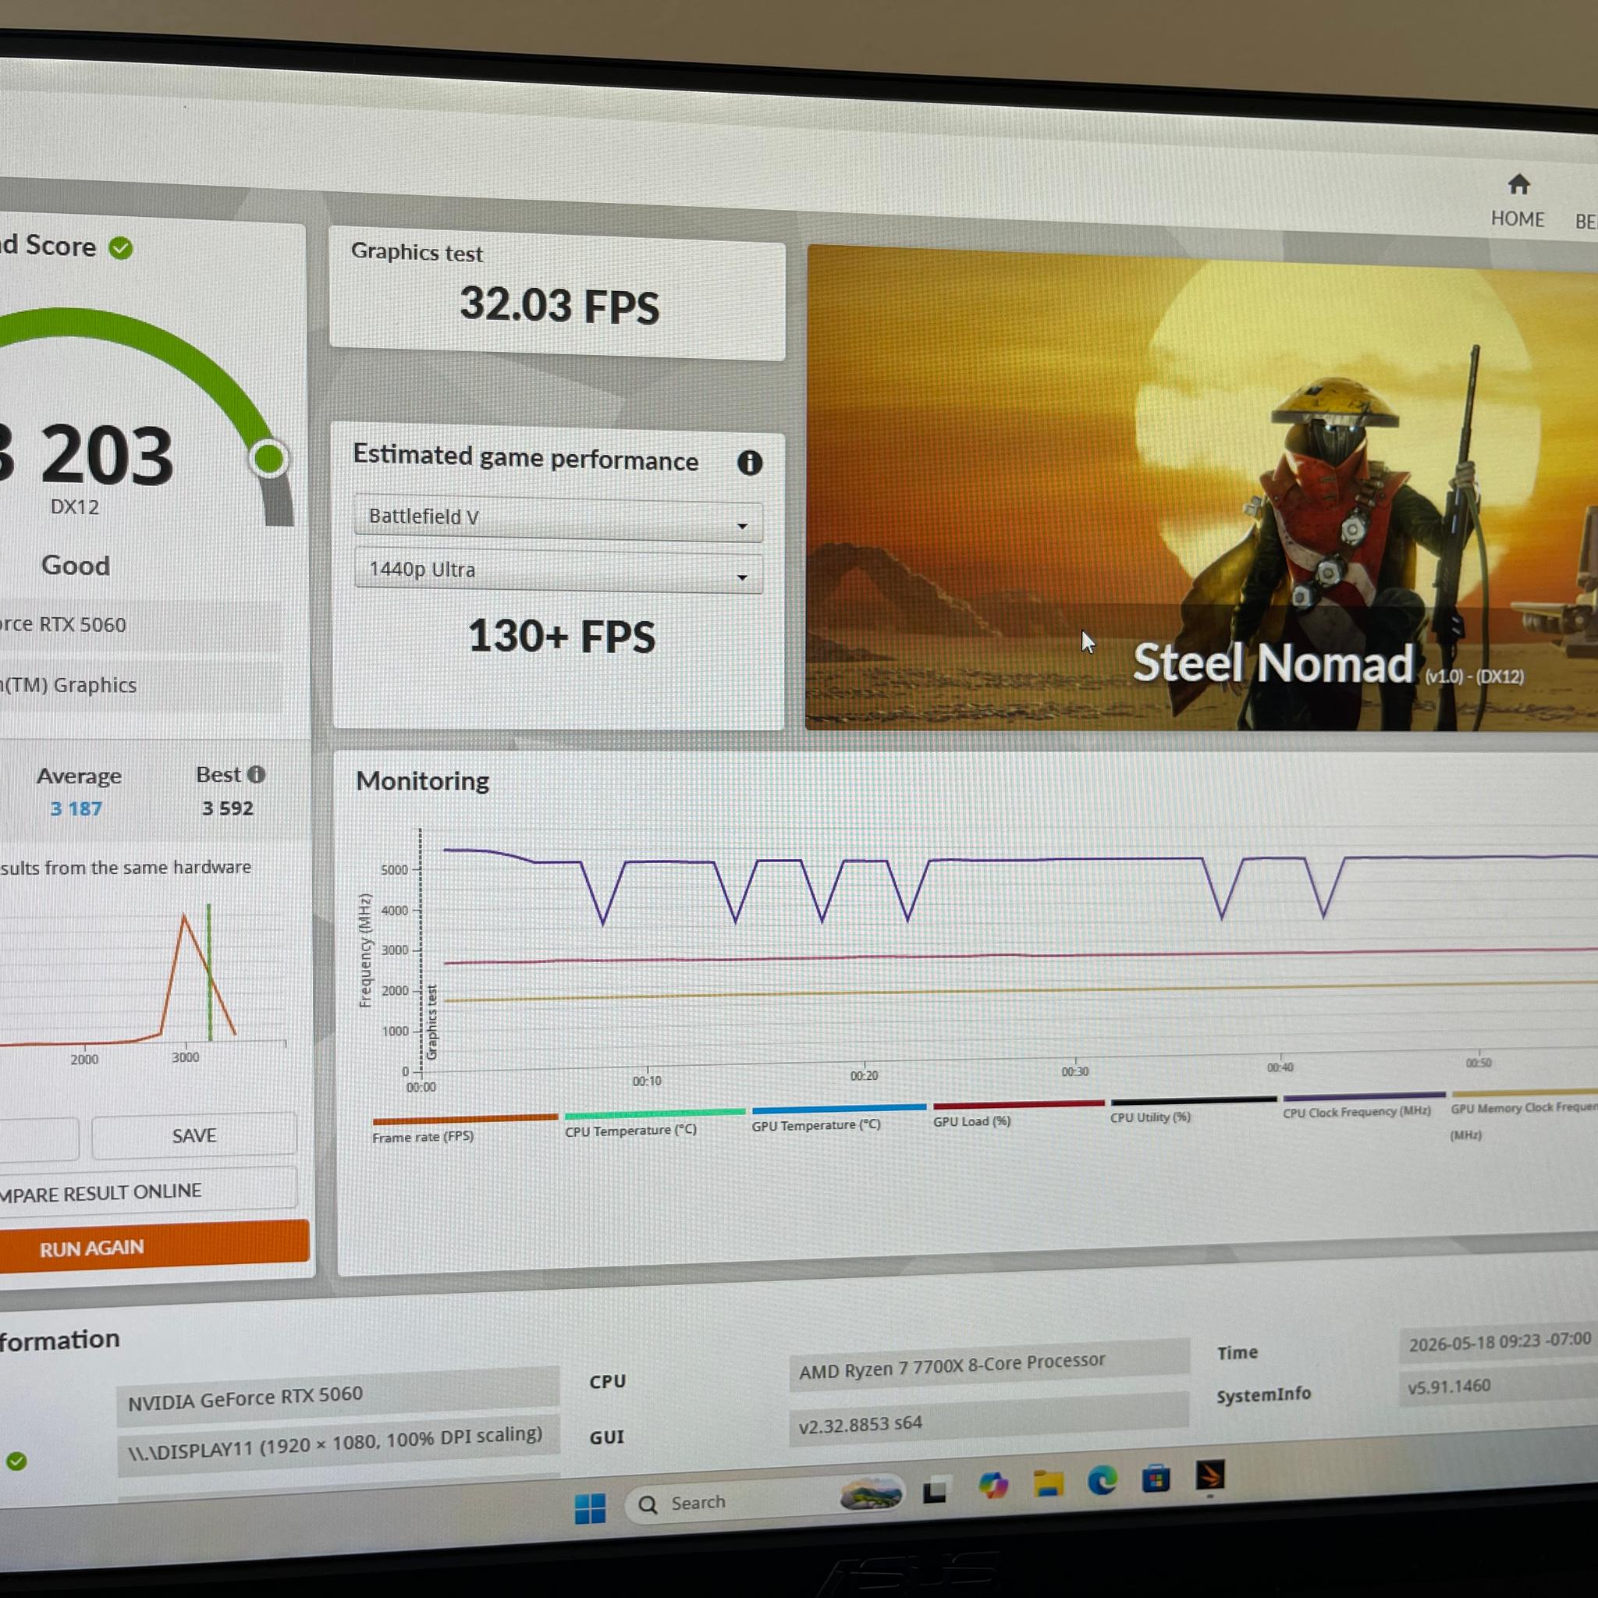Screen dimensions: 1598x1598
Task: Go to the HOME tab icon
Action: coord(1518,184)
